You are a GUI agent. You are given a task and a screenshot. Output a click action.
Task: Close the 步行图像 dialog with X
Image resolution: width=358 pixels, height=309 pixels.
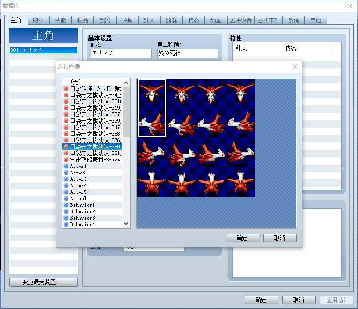tap(295, 67)
